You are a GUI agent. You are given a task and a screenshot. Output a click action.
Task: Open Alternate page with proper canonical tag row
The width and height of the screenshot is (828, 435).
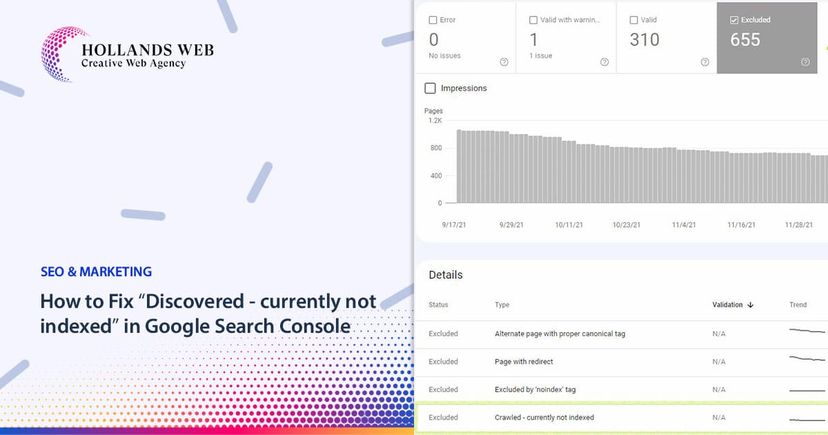(x=621, y=334)
